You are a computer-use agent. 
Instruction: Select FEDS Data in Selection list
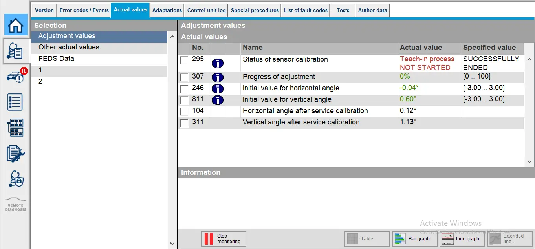(x=99, y=59)
